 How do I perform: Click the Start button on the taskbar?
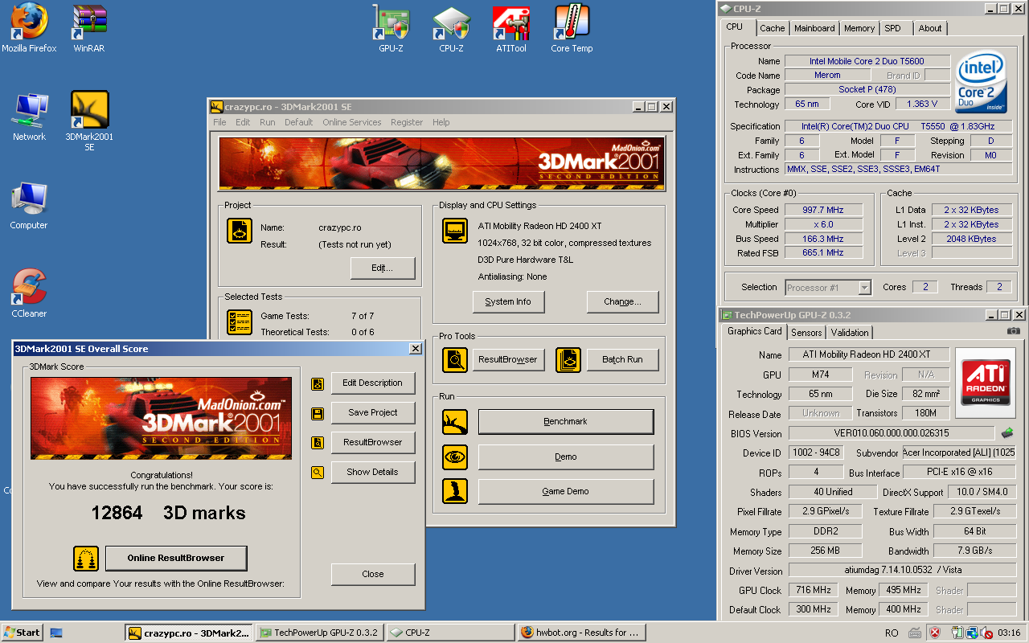(22, 633)
